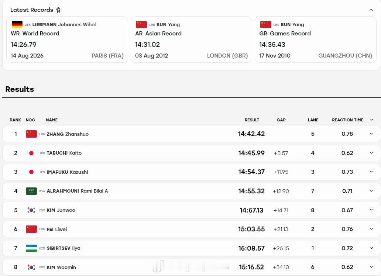
Task: Expand details for IMAFUKU Kazushi's row
Action: [371, 172]
